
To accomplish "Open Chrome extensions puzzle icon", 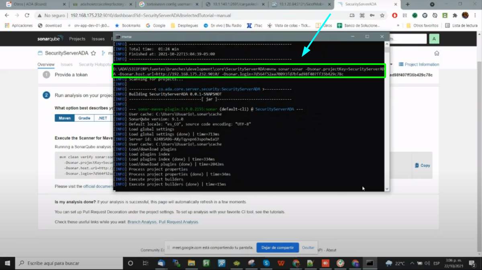I will point(455,16).
